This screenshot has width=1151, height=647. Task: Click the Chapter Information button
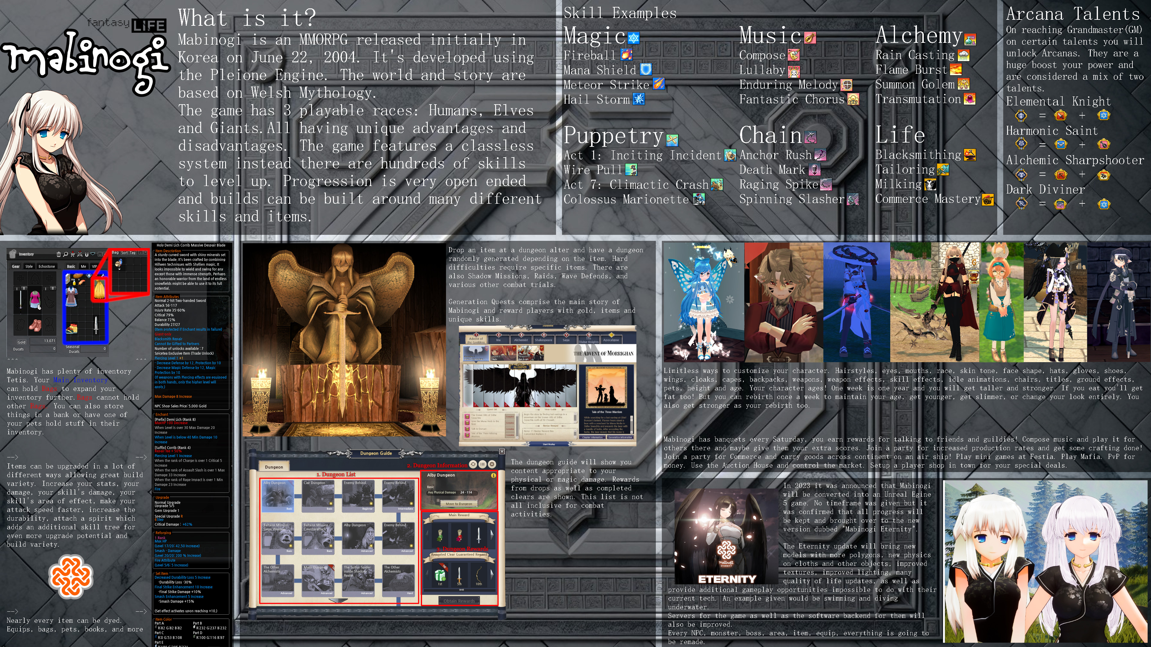[593, 438]
